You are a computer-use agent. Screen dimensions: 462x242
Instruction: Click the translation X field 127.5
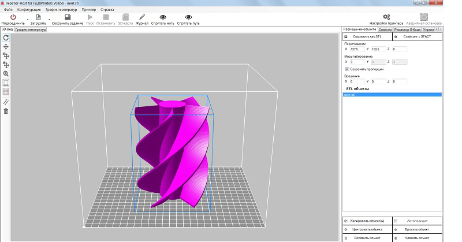(357, 49)
